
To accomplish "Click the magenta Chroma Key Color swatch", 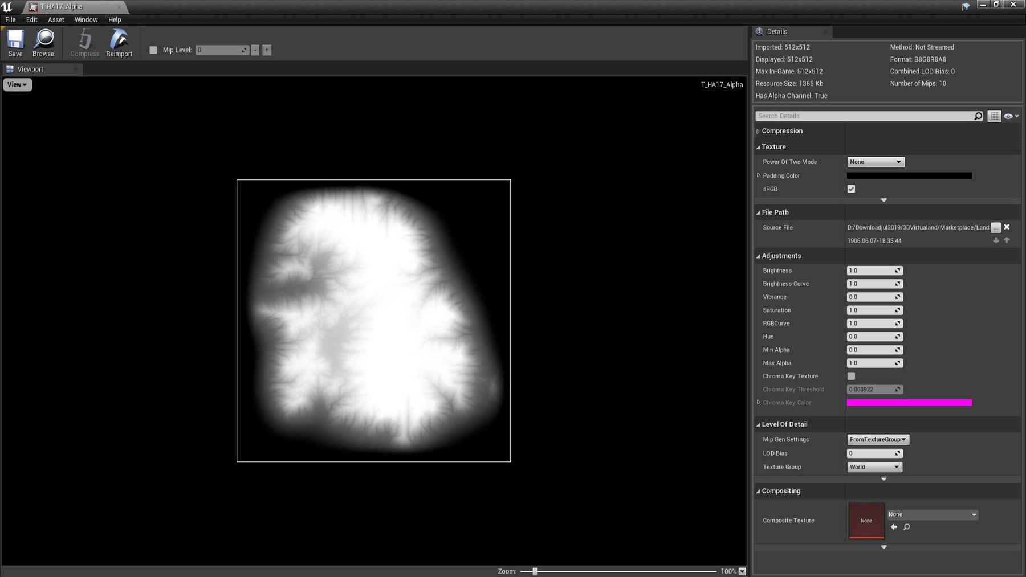I will pos(909,403).
